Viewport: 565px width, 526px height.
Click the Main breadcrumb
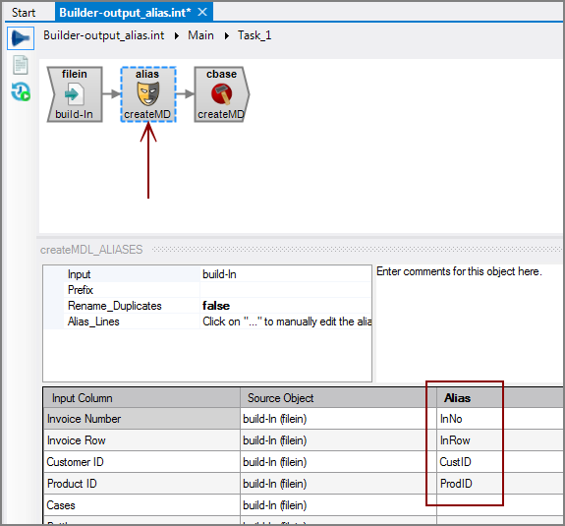pos(200,35)
